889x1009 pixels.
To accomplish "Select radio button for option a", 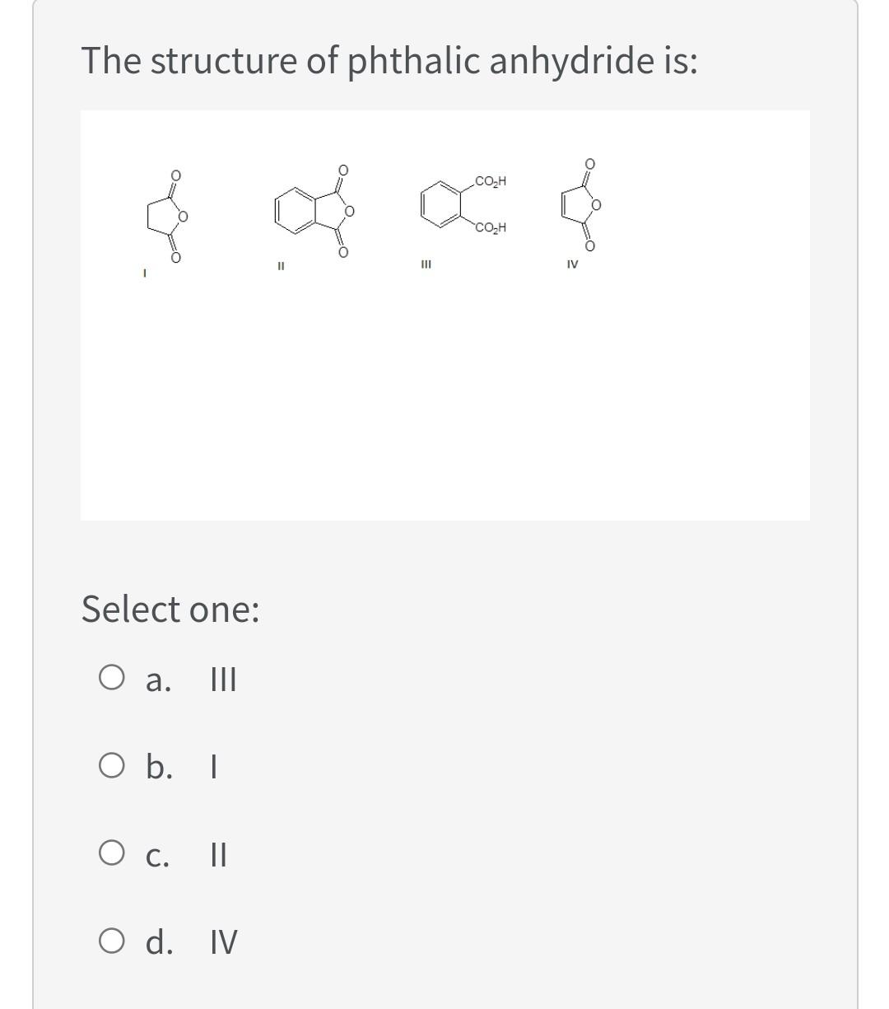I will [111, 679].
